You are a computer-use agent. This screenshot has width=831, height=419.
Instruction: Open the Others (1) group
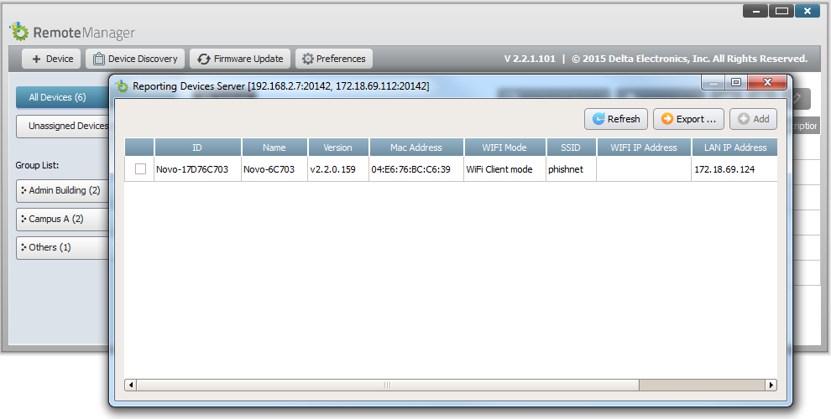click(x=63, y=247)
